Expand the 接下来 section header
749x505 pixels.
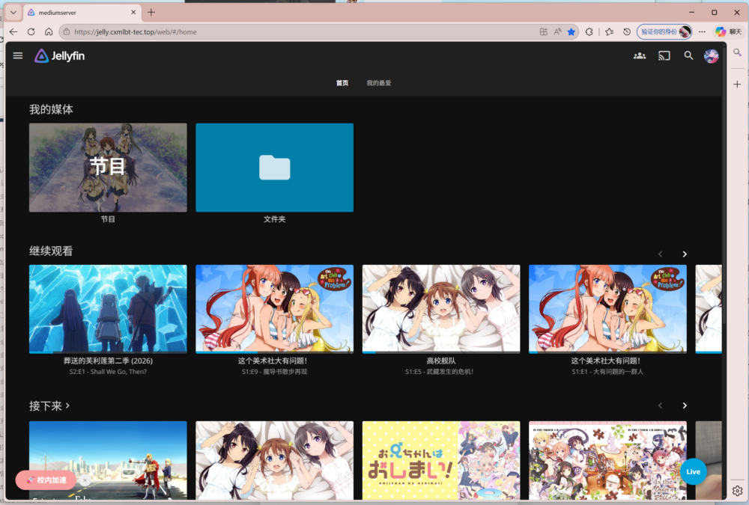click(x=49, y=405)
